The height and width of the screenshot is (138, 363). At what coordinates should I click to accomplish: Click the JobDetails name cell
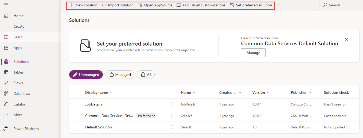[188, 104]
